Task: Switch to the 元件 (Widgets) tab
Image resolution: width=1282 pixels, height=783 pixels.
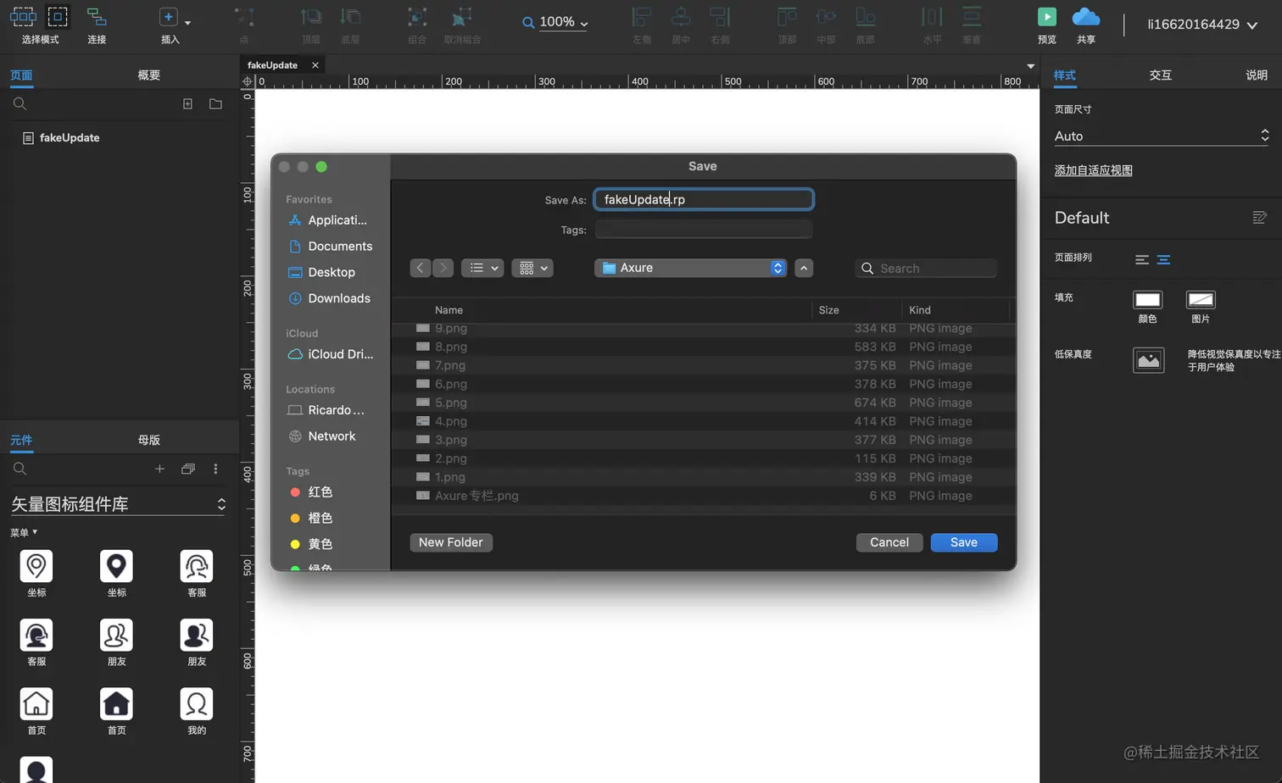Action: click(21, 440)
